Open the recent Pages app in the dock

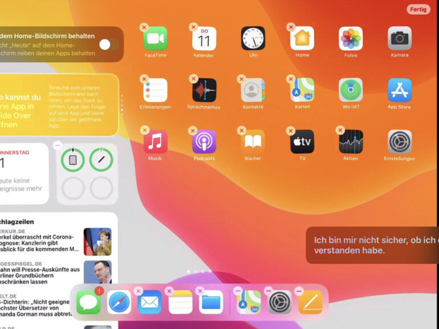310,302
